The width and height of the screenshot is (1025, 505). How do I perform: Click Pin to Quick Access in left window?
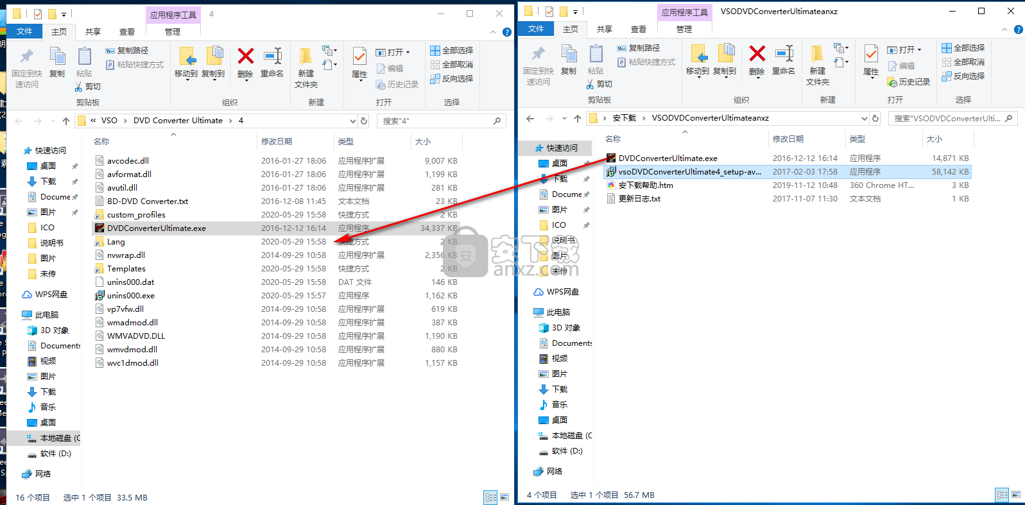click(x=27, y=67)
